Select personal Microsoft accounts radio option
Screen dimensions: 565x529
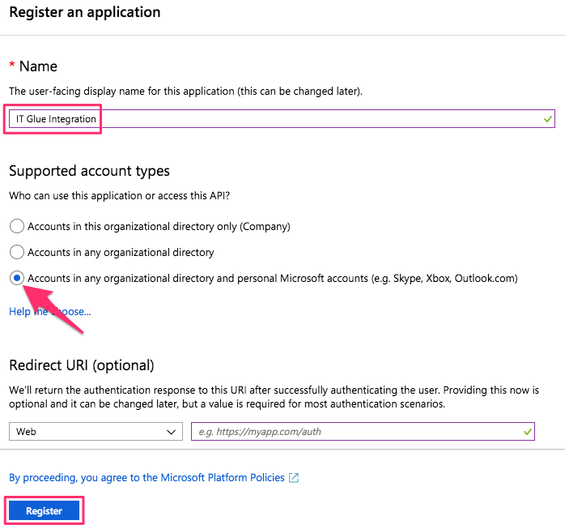(16, 278)
